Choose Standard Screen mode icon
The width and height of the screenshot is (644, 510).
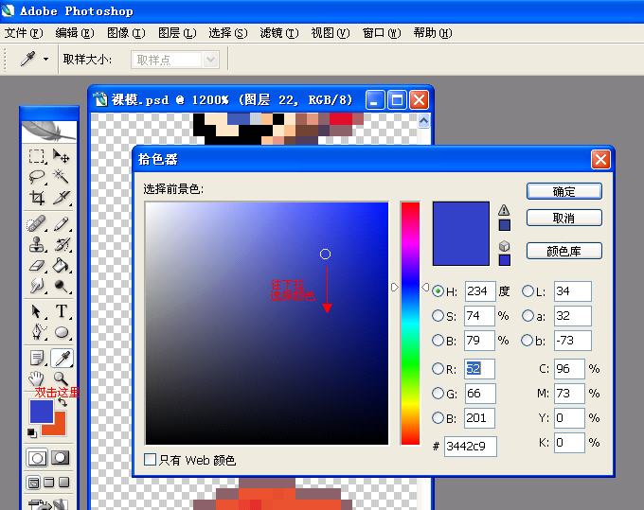coord(33,483)
